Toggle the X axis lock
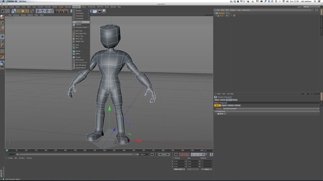The height and width of the screenshot is (181, 323). pos(37,11)
